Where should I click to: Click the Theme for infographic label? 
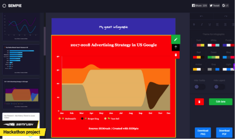coord(213,34)
